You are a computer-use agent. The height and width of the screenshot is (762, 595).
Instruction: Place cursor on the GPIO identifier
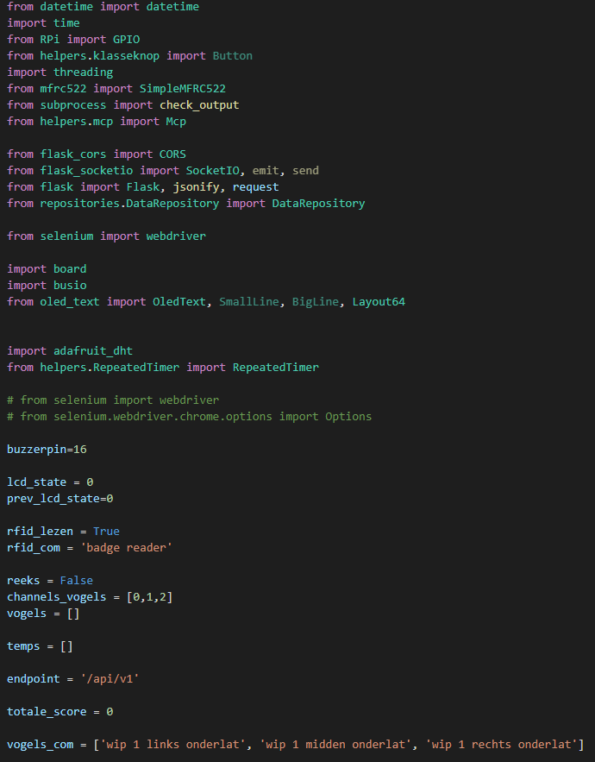[126, 40]
